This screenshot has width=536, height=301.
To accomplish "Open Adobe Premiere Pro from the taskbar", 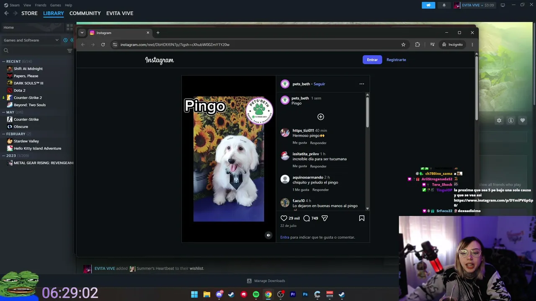I will point(293,294).
